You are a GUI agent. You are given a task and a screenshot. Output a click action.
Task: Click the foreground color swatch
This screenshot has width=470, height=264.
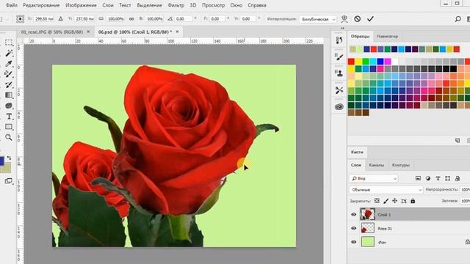[1, 161]
